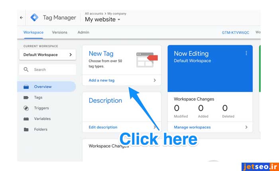Click the Tag Manager logo
The image size is (279, 171).
coord(35,17)
